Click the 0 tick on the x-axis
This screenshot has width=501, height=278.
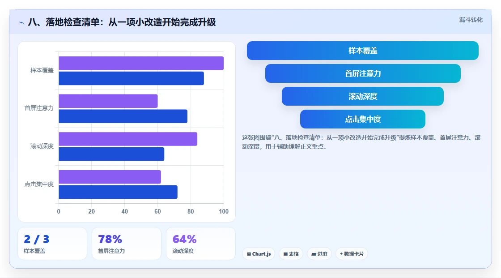click(59, 211)
